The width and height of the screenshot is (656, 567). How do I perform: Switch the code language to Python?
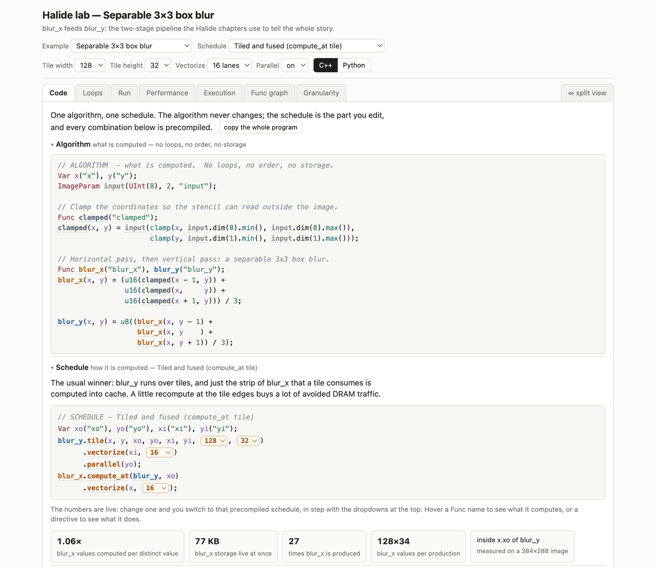354,66
